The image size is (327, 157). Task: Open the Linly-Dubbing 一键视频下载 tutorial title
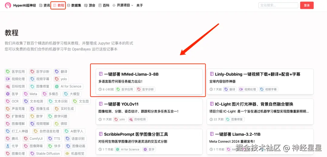258,74
